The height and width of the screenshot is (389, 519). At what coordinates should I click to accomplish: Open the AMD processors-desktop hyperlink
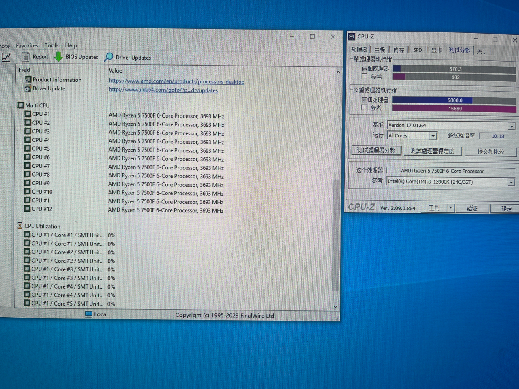point(176,81)
